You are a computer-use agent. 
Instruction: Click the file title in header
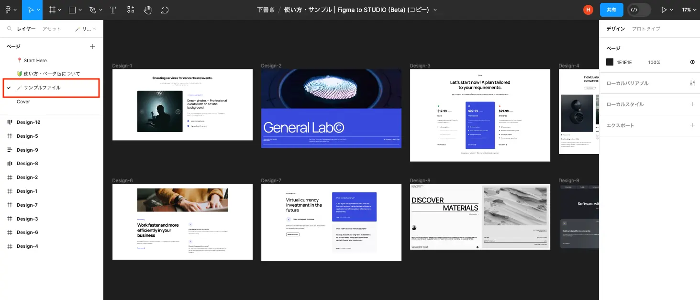point(356,10)
